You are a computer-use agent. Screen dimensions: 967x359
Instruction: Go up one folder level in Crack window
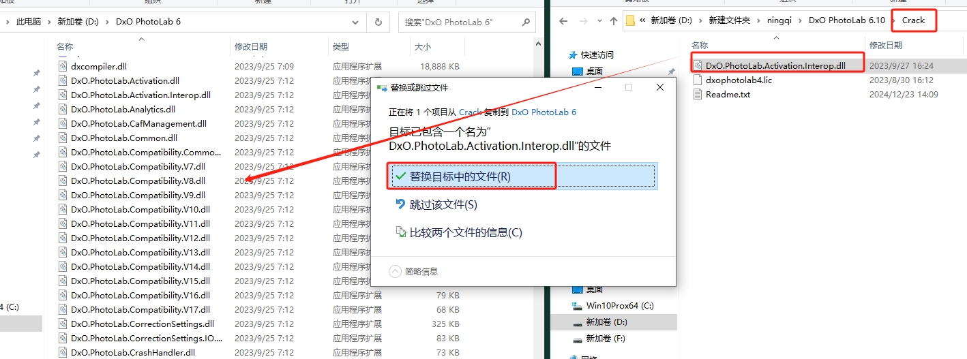(x=614, y=21)
